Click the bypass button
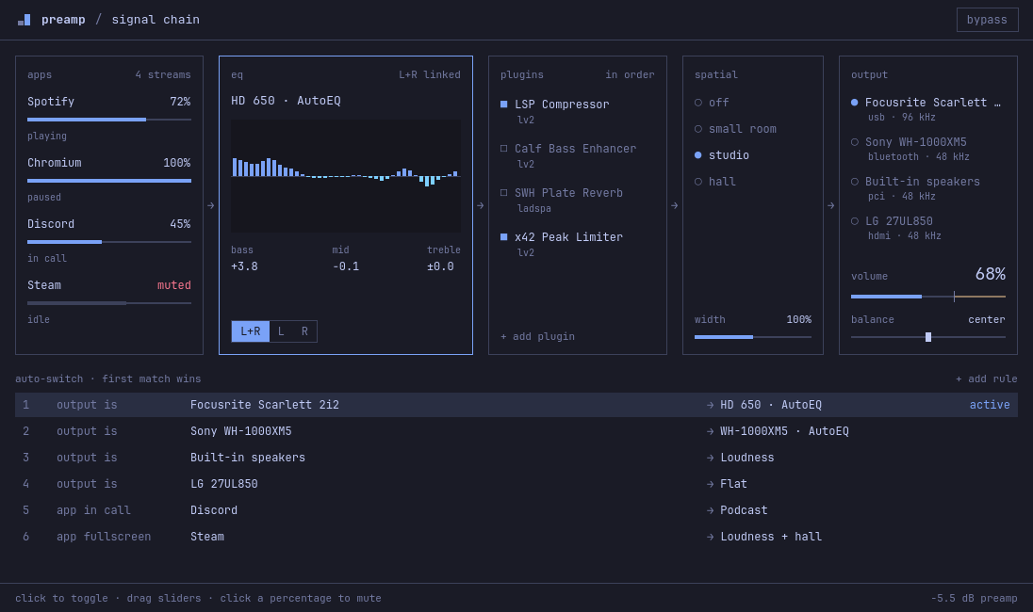The image size is (1033, 612). click(987, 20)
